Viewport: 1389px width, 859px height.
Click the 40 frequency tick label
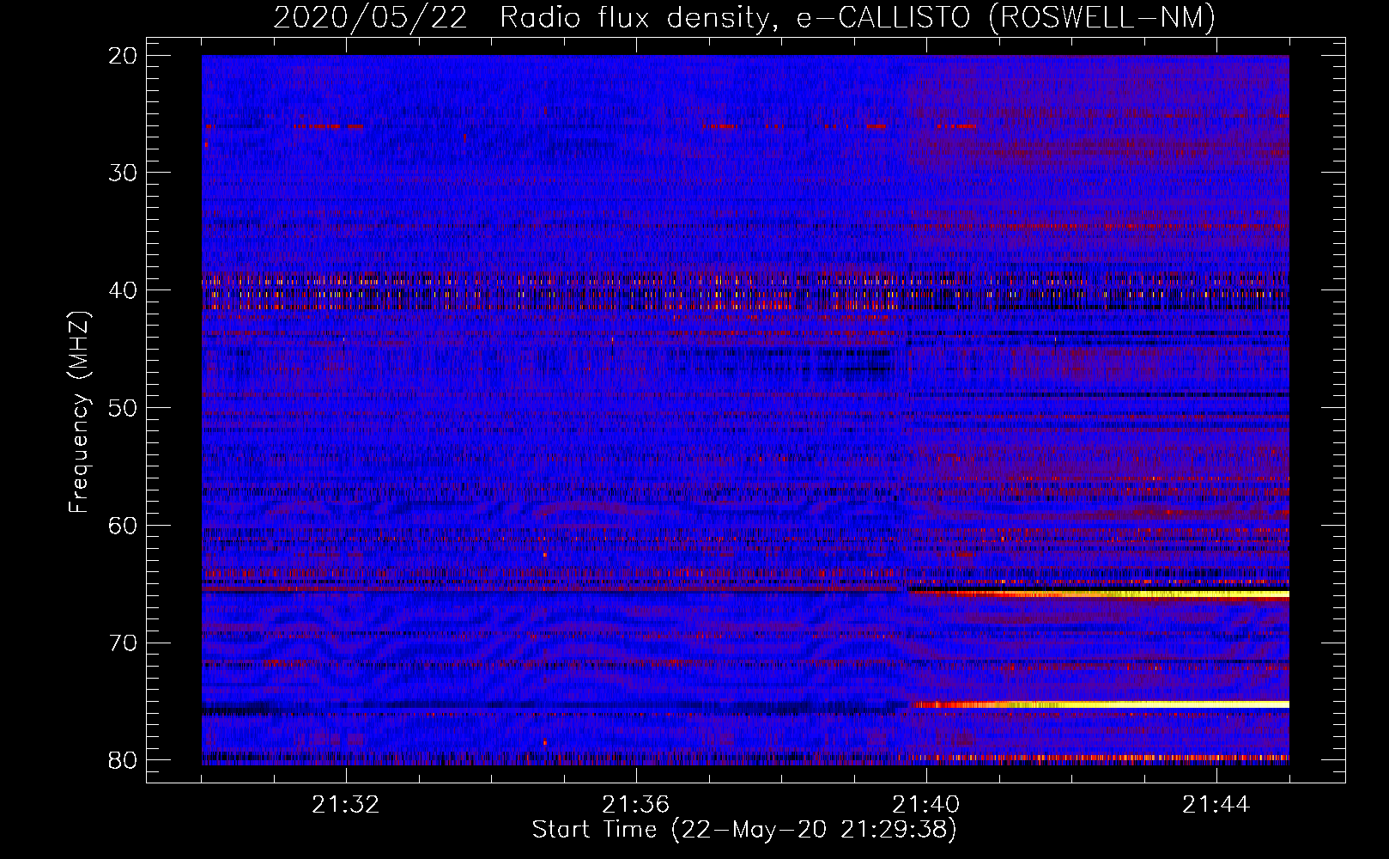tap(124, 290)
